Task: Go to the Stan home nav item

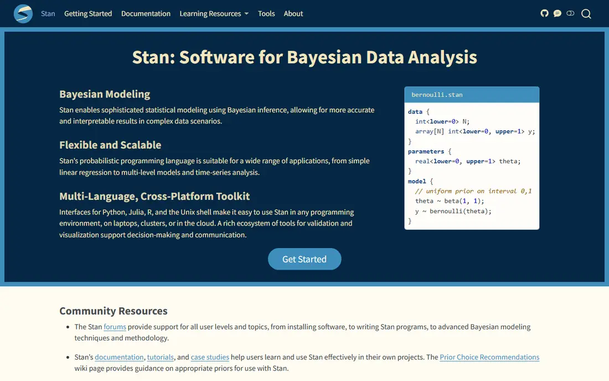Action: (x=48, y=14)
